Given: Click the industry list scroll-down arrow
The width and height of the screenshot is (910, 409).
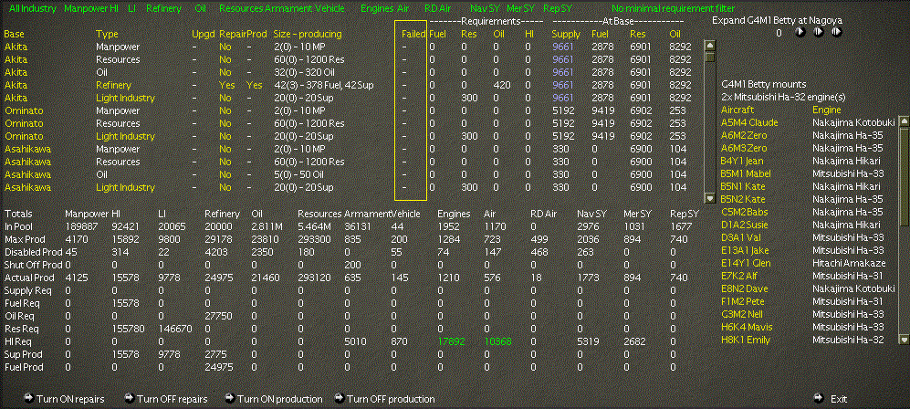Looking at the screenshot, I should tap(710, 198).
